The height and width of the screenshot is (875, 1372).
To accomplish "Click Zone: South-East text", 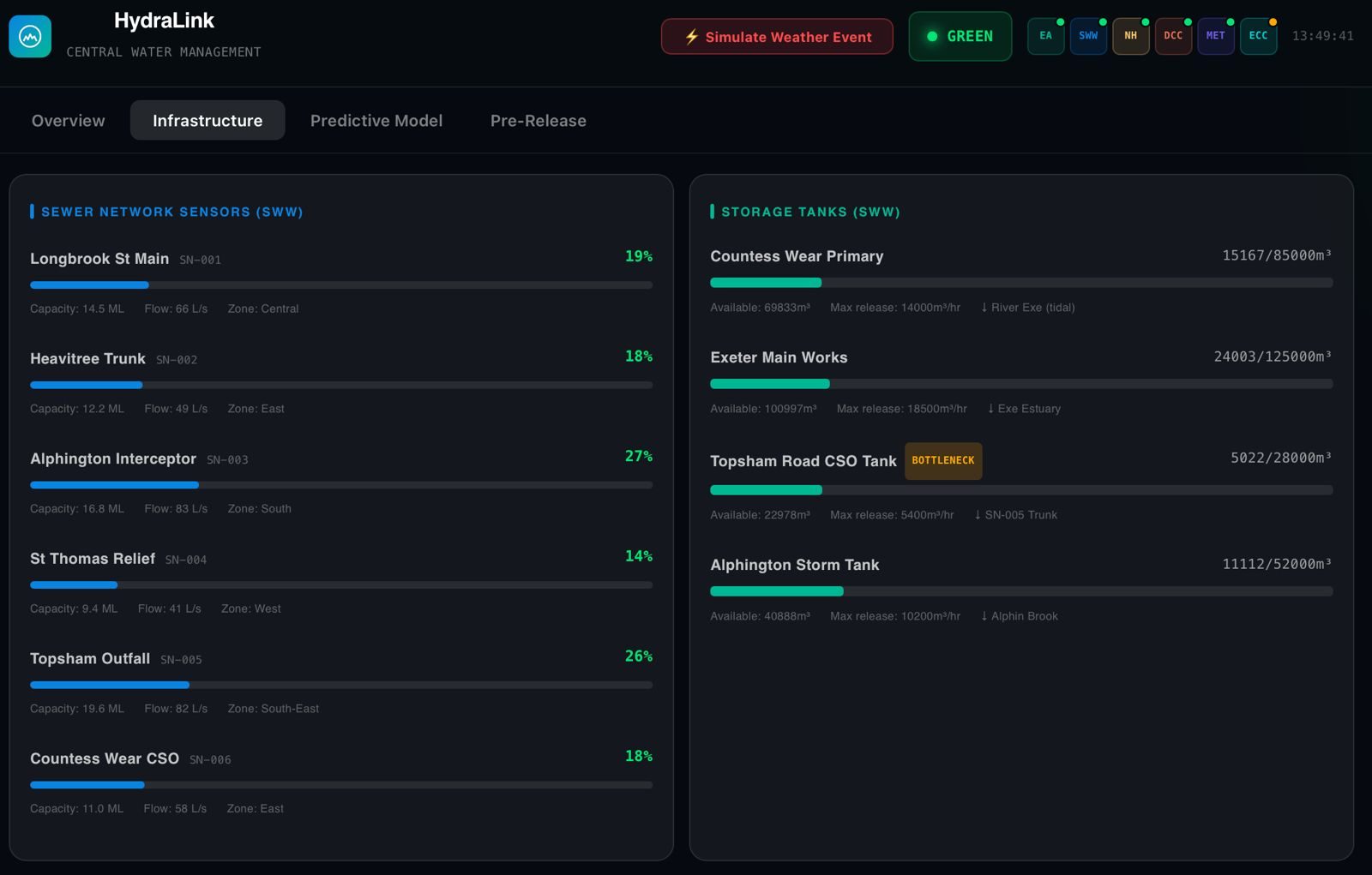I will tap(273, 709).
